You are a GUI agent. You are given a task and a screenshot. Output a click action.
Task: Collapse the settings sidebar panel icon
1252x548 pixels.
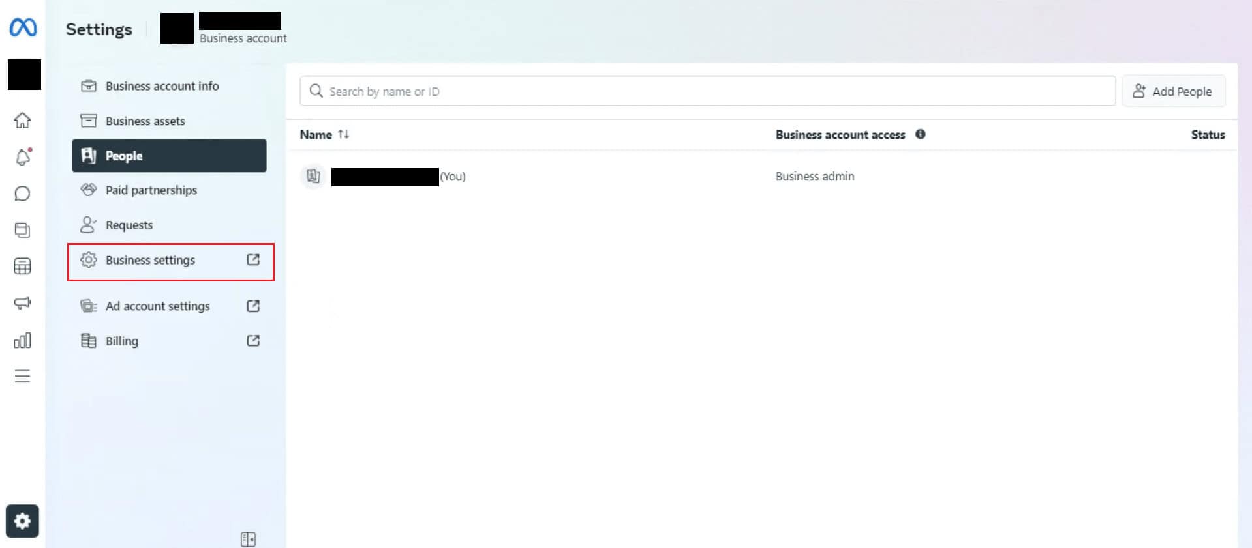(x=248, y=539)
